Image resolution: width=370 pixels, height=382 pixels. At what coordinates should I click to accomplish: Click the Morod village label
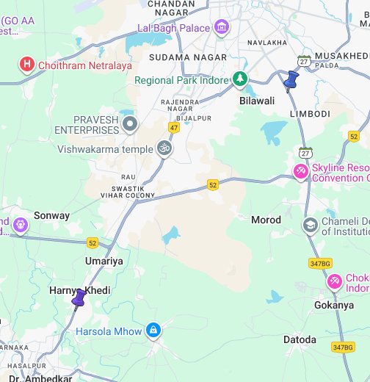[x=266, y=220]
